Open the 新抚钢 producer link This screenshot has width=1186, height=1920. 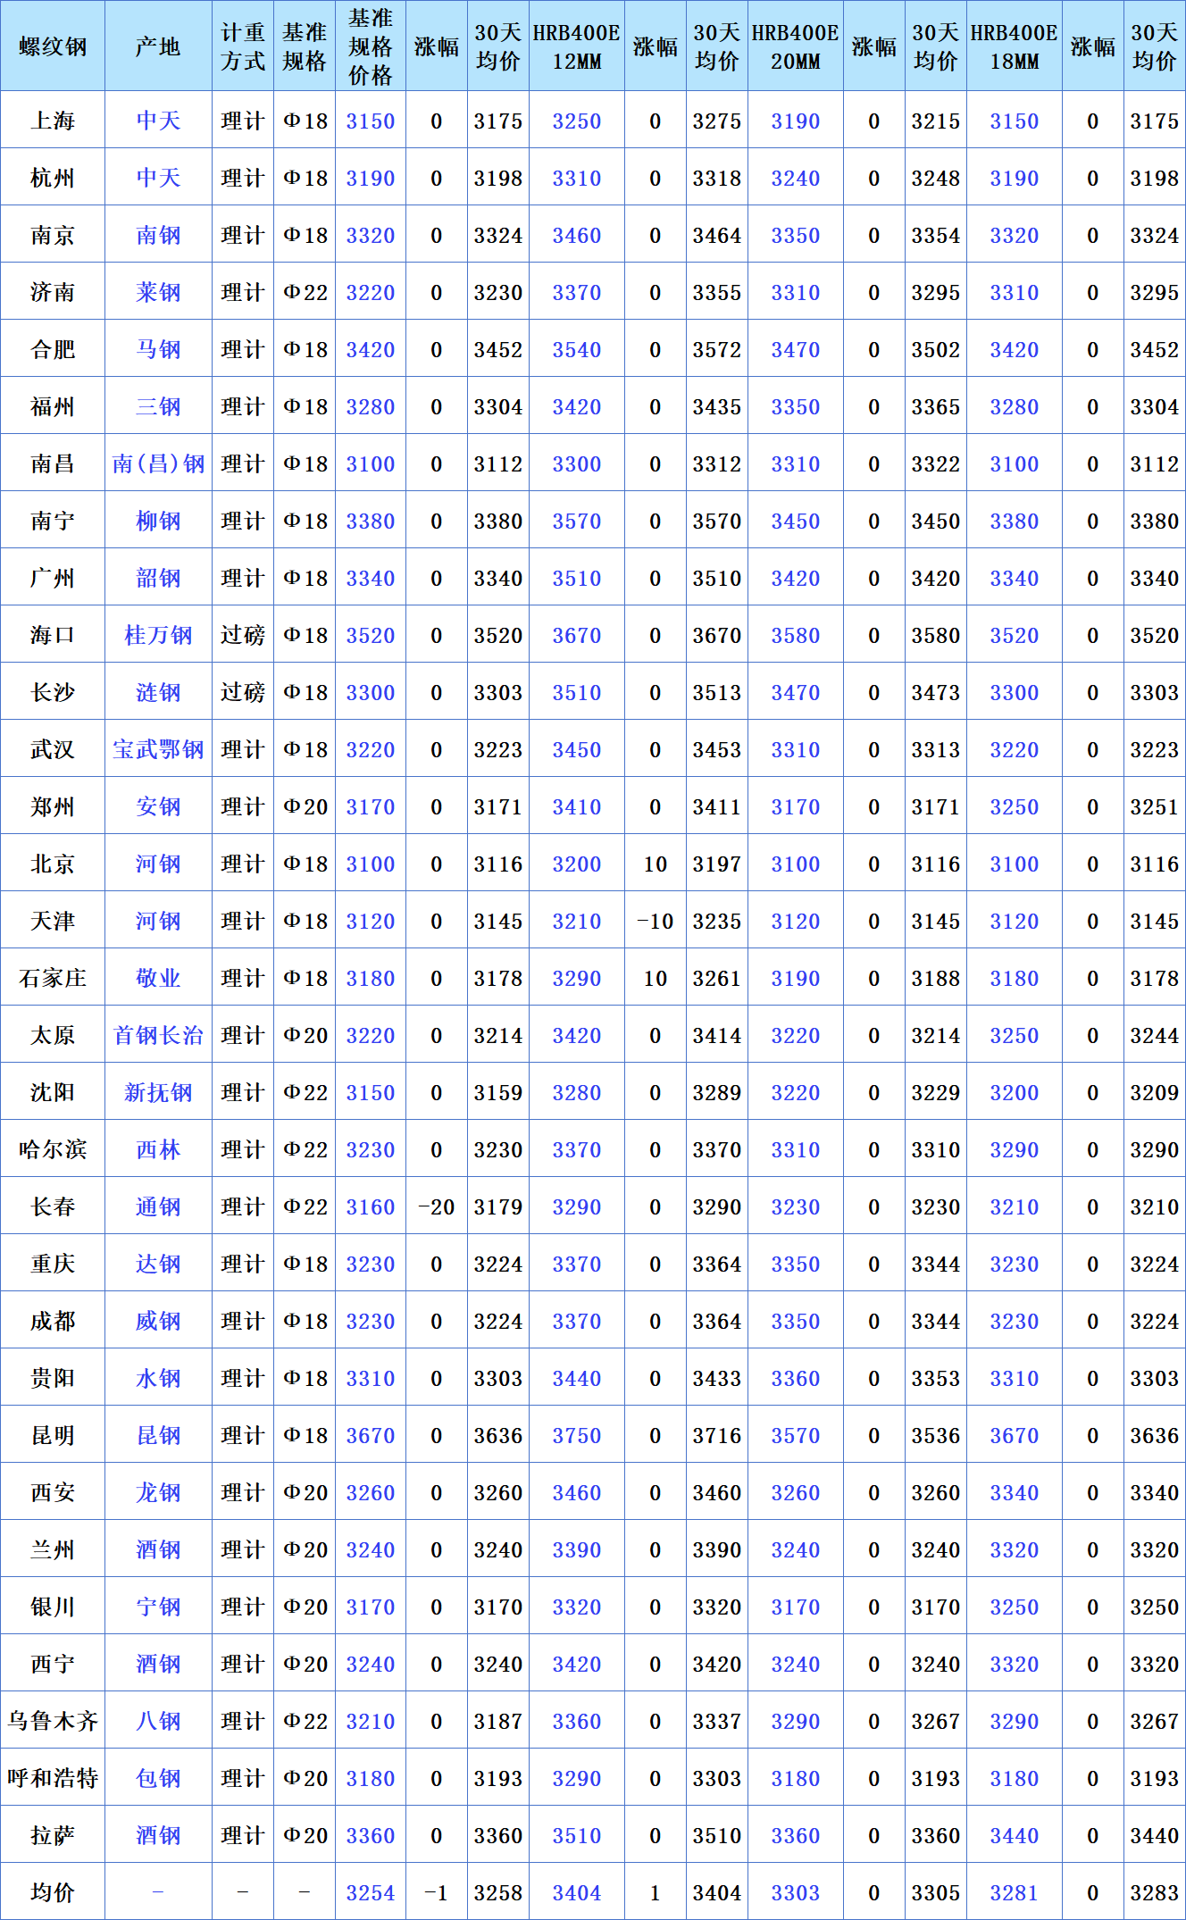coord(158,1092)
